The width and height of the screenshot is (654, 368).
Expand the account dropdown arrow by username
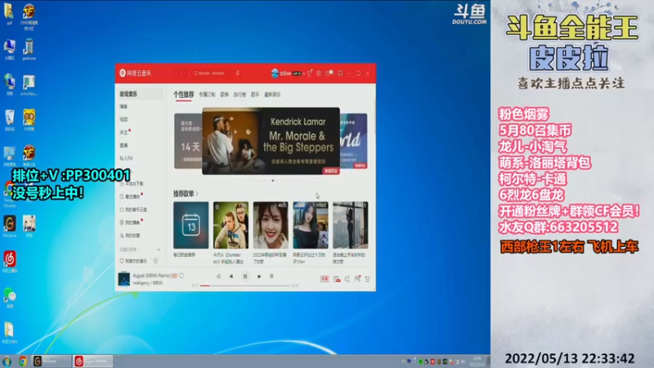[303, 74]
